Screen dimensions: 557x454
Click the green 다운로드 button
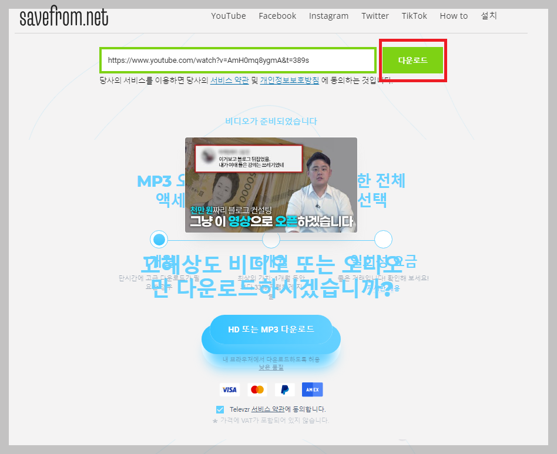pyautogui.click(x=413, y=60)
